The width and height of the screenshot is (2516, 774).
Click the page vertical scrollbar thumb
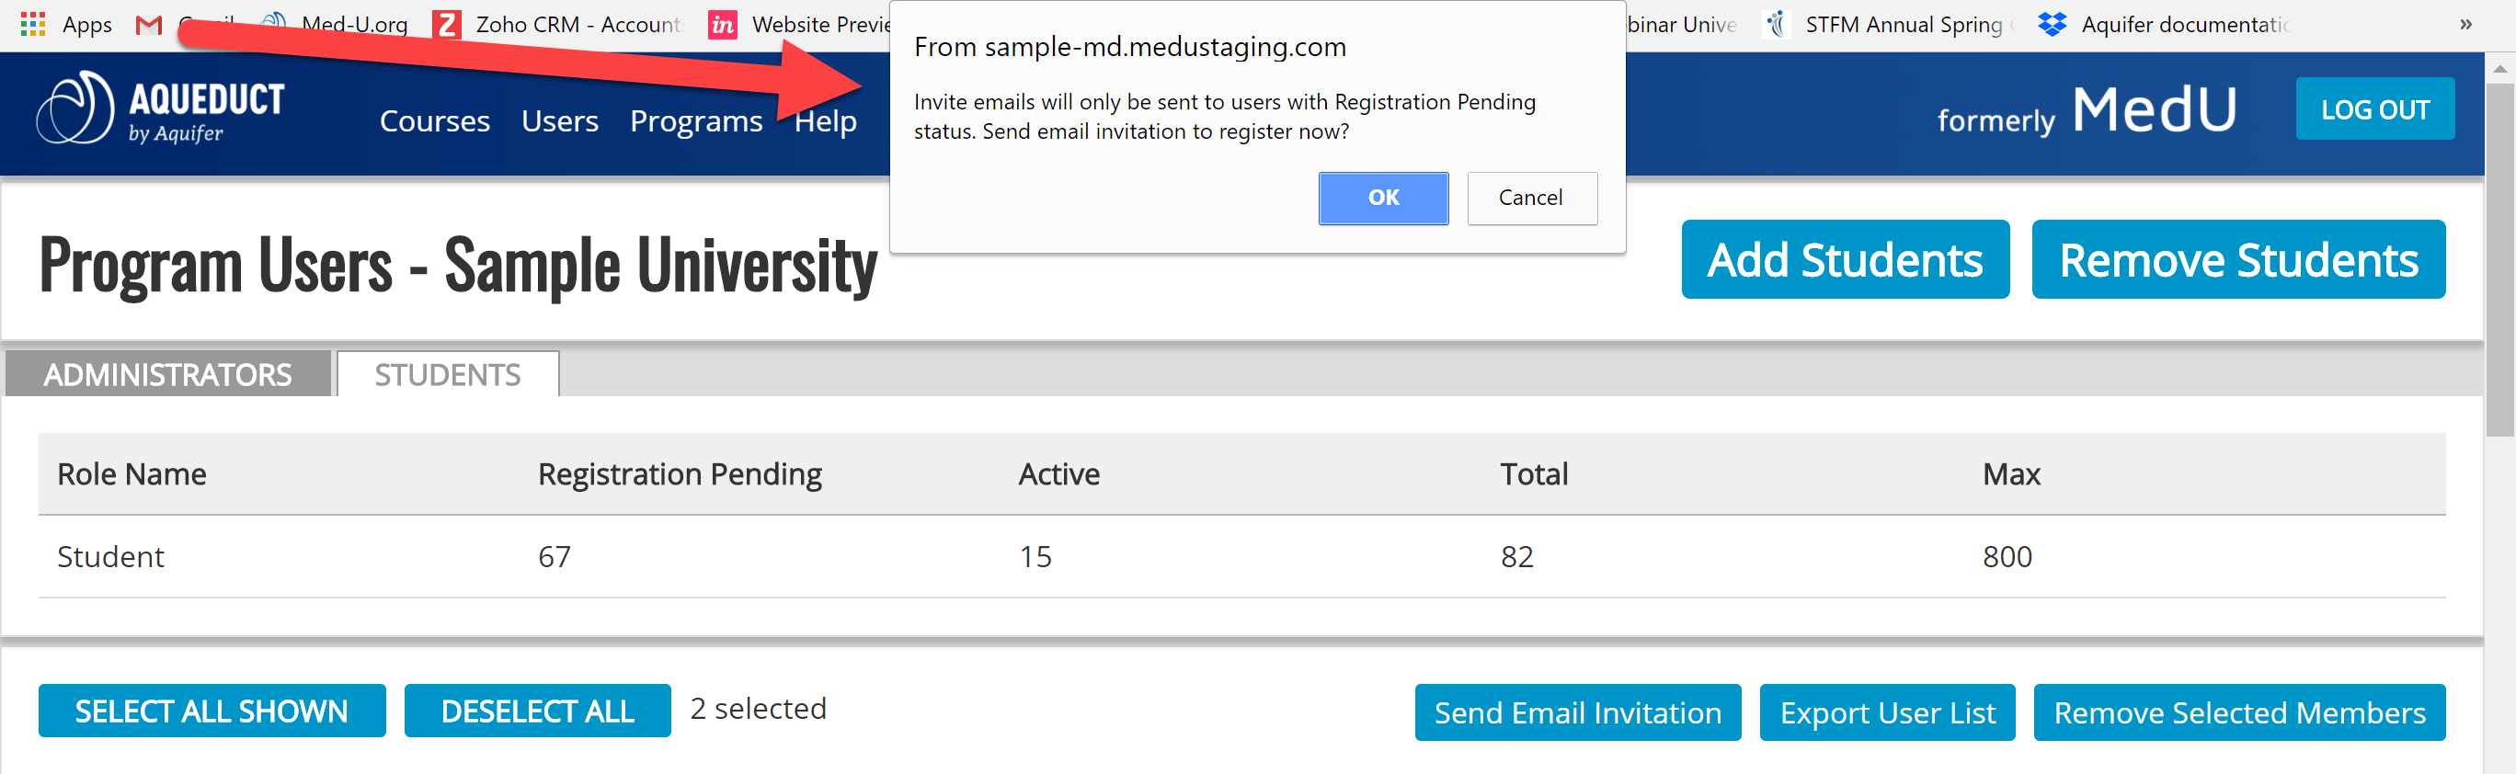click(x=2499, y=259)
